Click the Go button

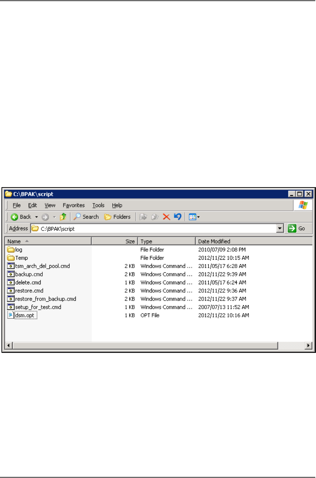(297, 228)
